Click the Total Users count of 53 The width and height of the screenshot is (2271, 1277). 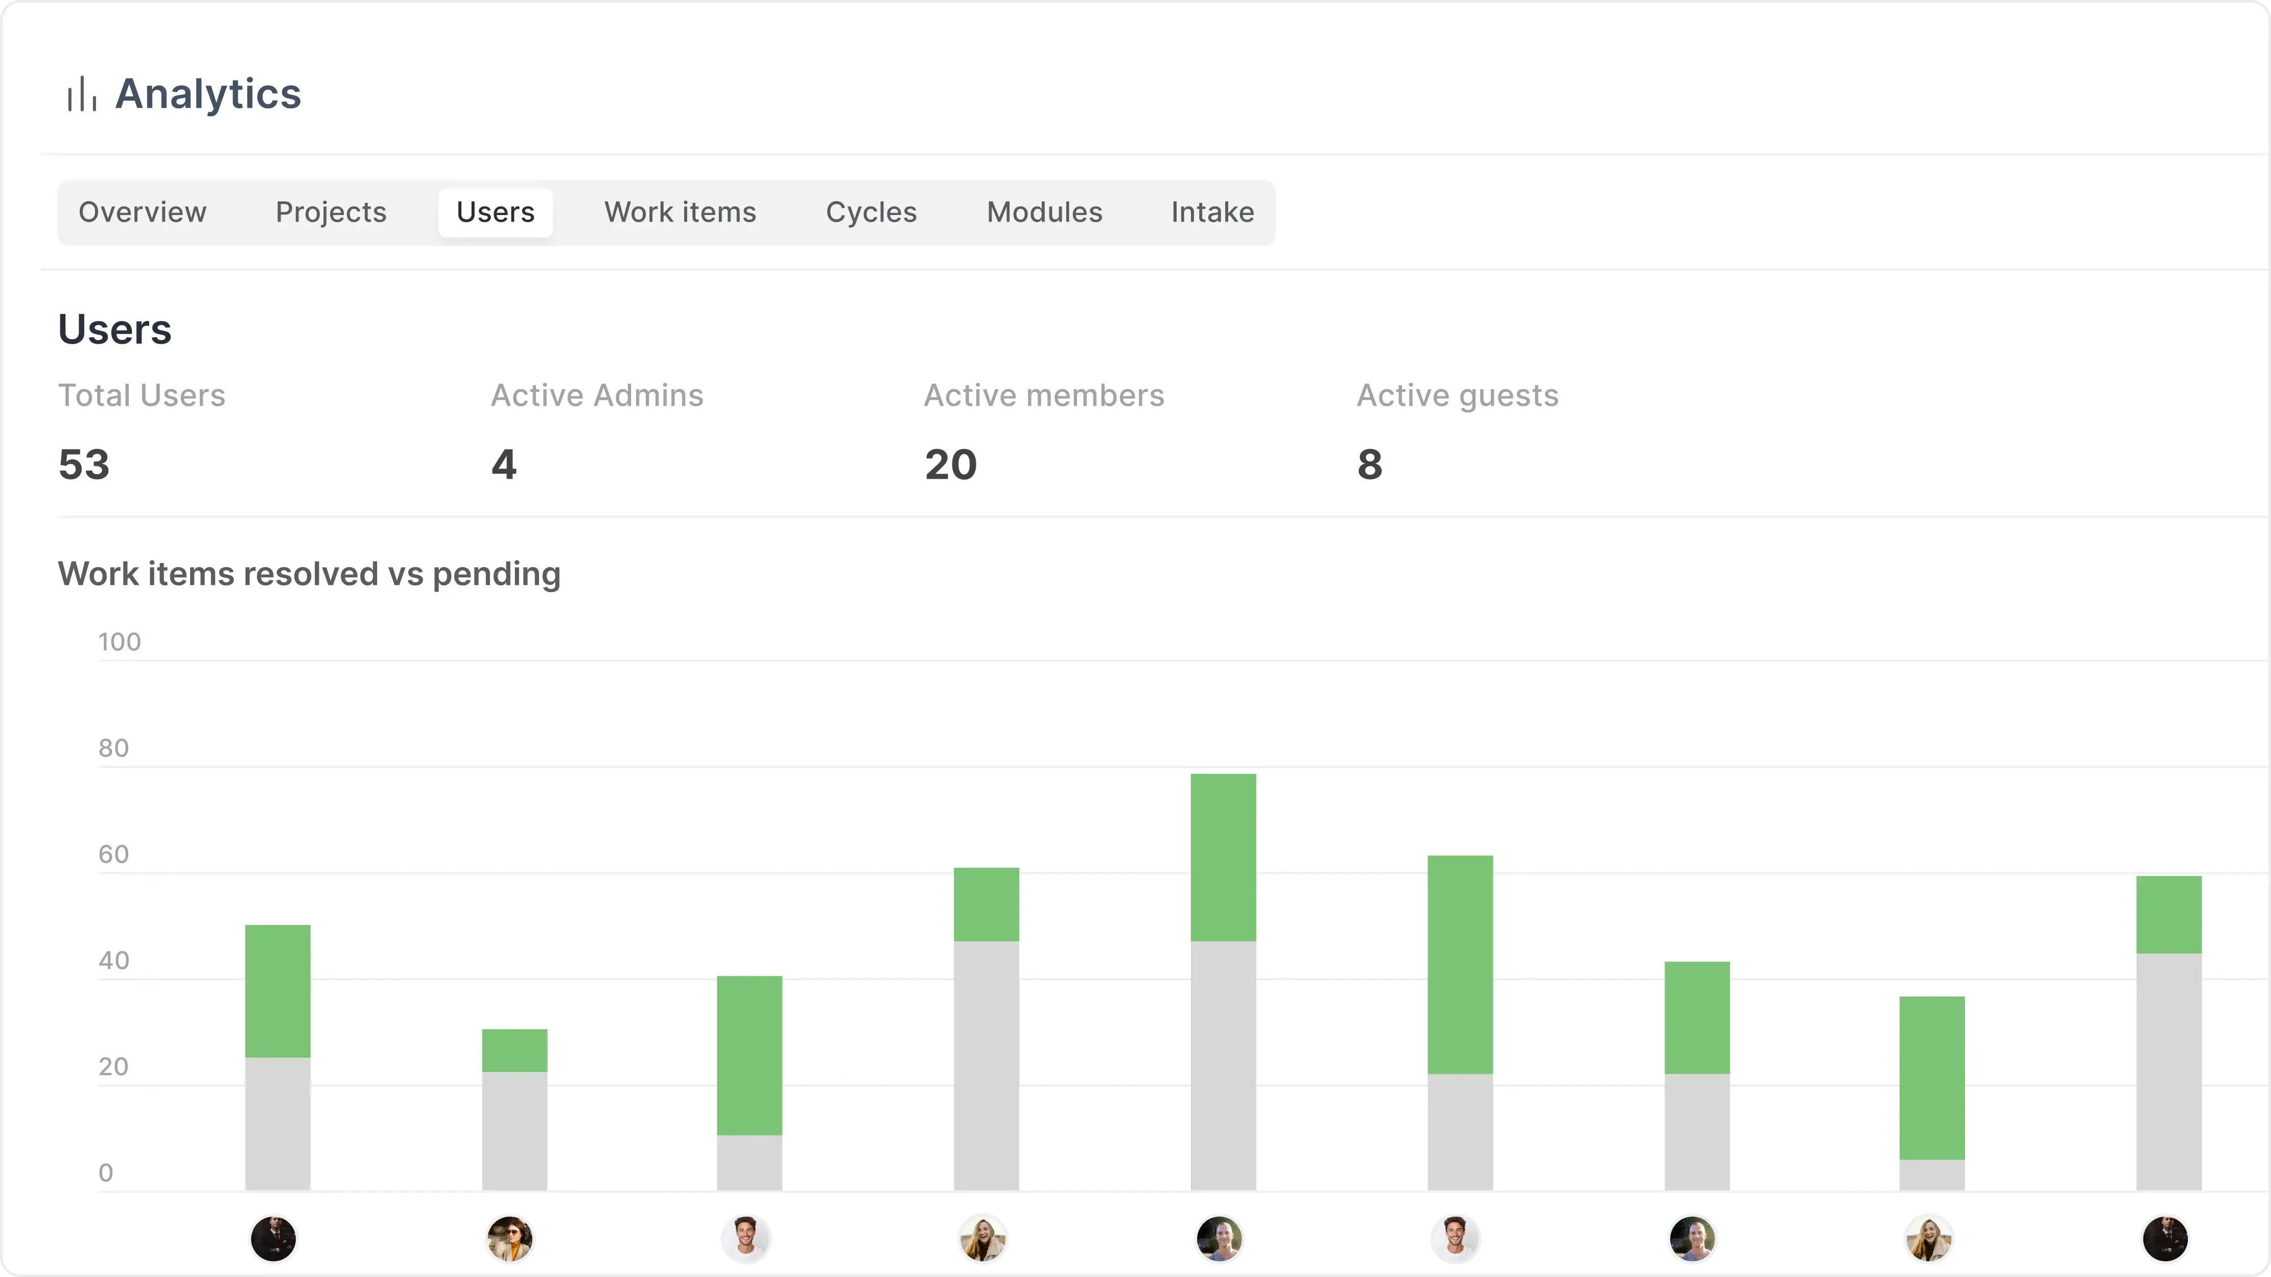[x=85, y=464]
